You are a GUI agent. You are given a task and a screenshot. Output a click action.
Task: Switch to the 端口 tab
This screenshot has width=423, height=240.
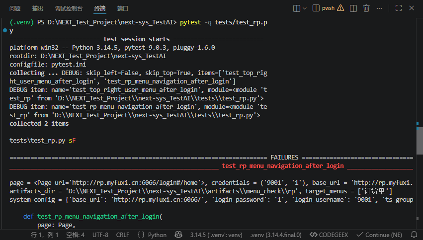click(x=122, y=8)
